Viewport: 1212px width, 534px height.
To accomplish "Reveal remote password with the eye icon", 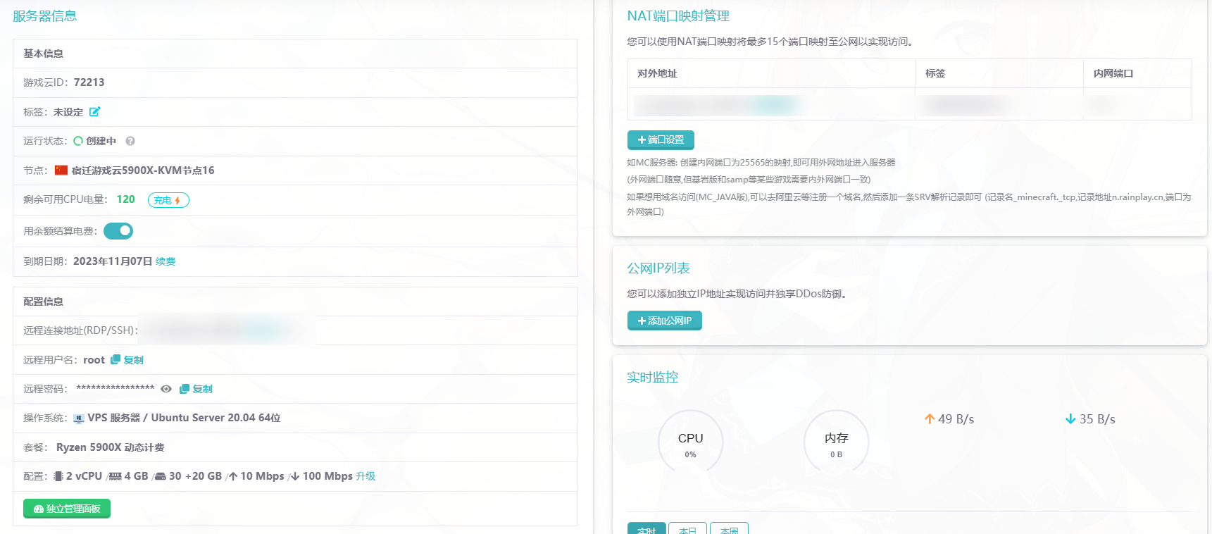I will (x=166, y=389).
